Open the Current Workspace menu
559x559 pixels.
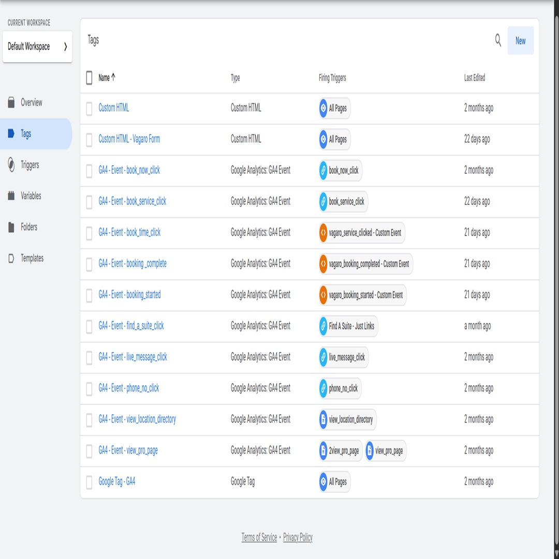point(37,47)
